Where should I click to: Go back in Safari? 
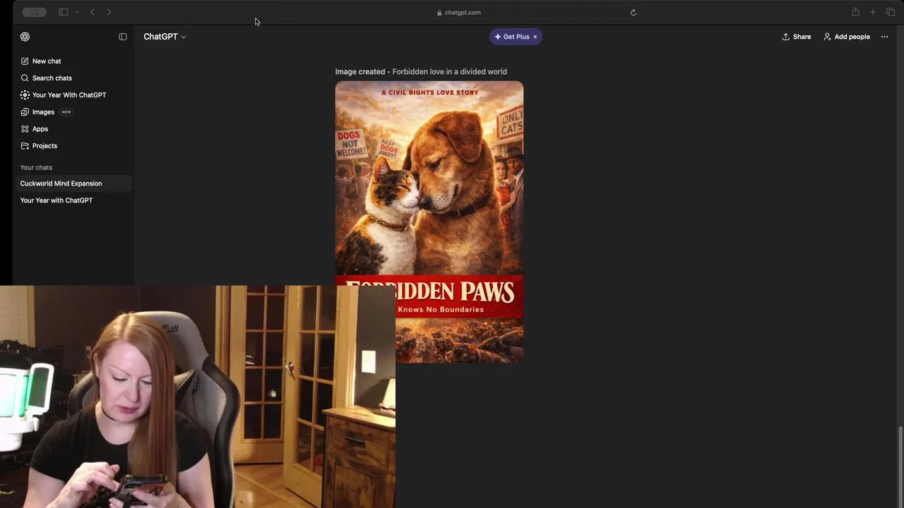click(x=92, y=12)
